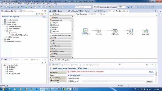Click the volume icon in system tray
Viewport: 162px width, 91px height.
[150, 89]
